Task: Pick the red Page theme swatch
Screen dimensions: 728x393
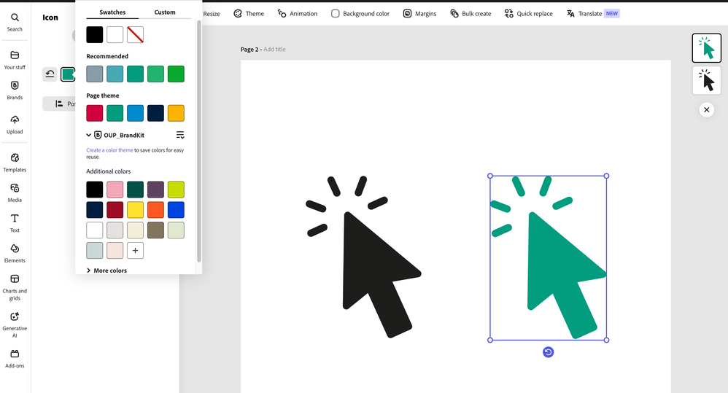Action: coord(94,113)
